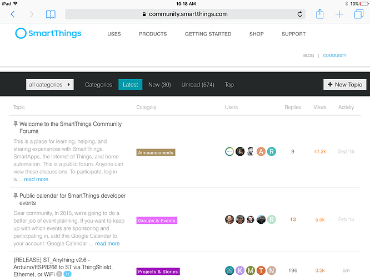The image size is (370, 277).
Task: Click the orange T user avatar
Action: point(261,270)
